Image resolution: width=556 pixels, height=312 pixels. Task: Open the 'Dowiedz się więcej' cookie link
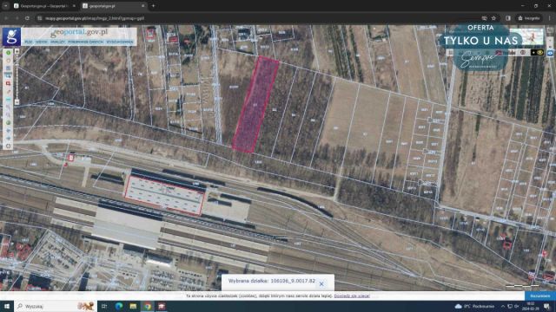click(x=352, y=296)
